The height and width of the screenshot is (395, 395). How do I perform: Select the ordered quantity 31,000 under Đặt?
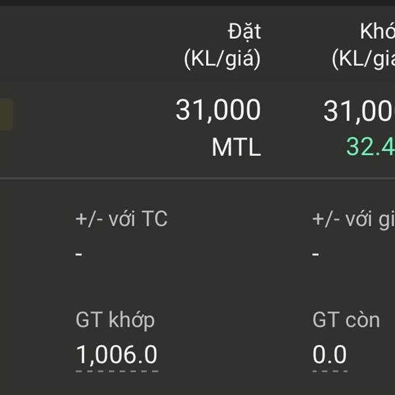pyautogui.click(x=218, y=110)
